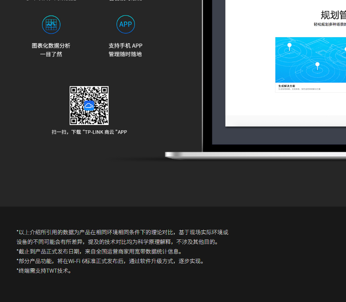Click the footnote starting "*以上介绍所引用的数据"
This screenshot has width=346, height=302.
click(123, 232)
